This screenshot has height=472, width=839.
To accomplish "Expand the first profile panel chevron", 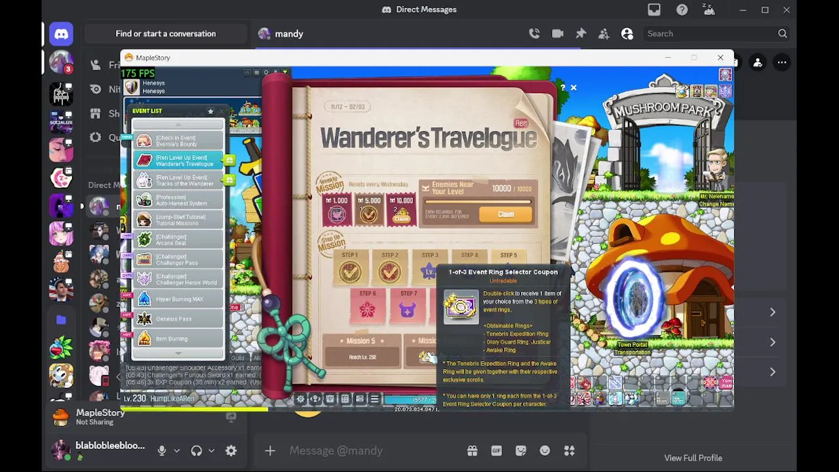I will click(x=772, y=312).
